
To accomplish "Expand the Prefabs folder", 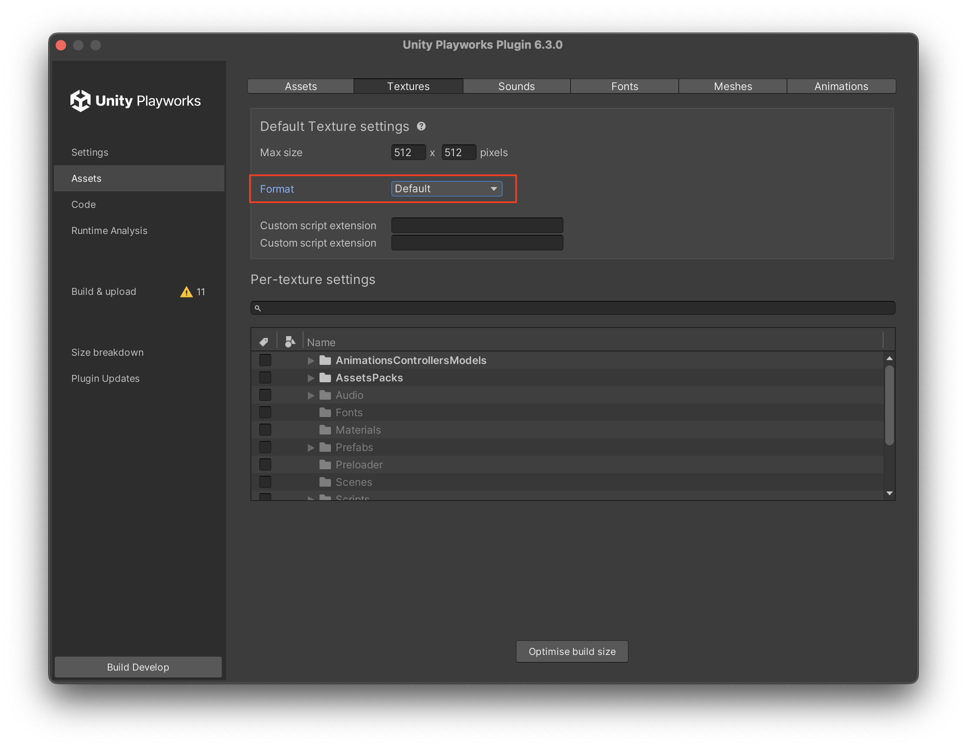I will (311, 447).
